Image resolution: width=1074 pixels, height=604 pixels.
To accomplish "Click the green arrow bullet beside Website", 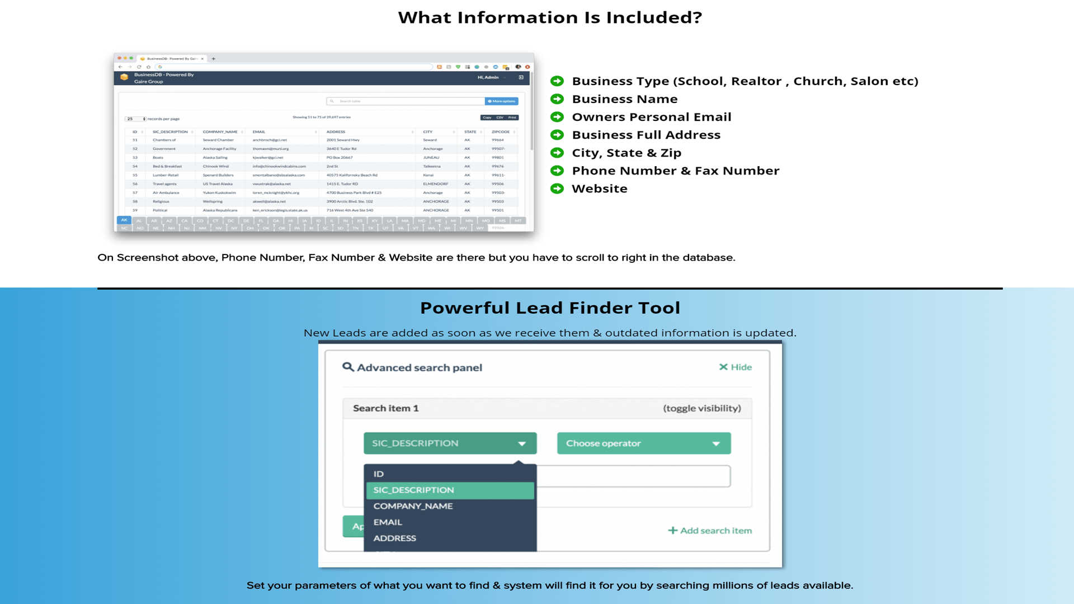I will 557,188.
